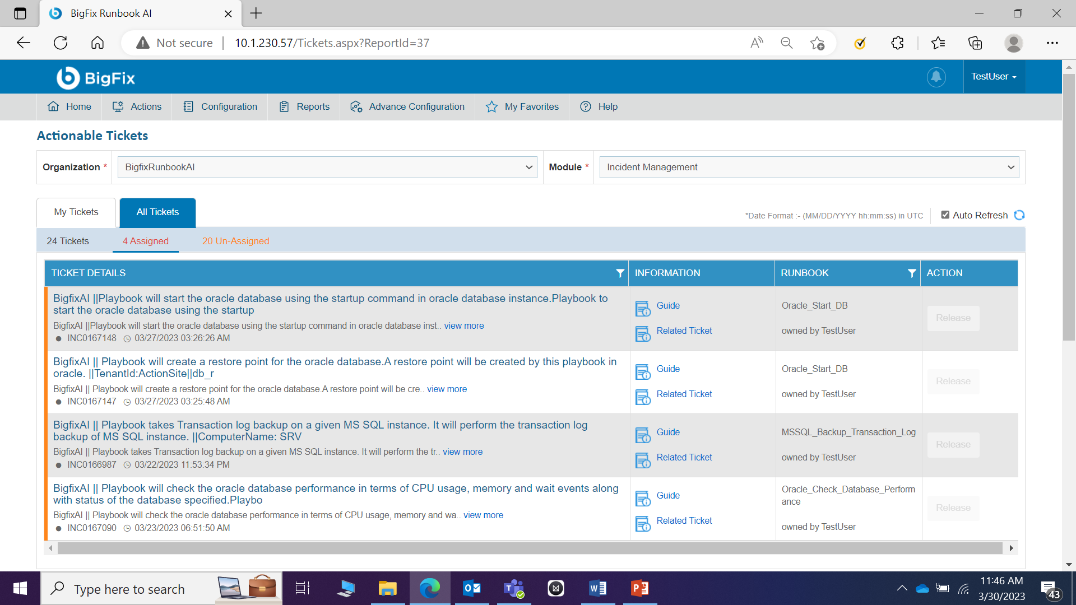The image size is (1076, 605).
Task: Open Microsoft Teams from the taskbar
Action: click(513, 588)
